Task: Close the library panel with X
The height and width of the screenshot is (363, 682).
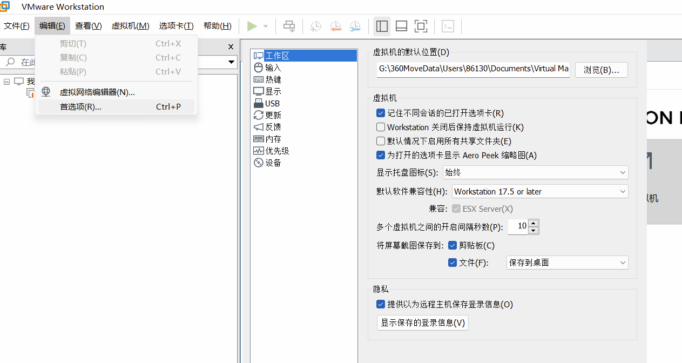Action: click(x=231, y=47)
